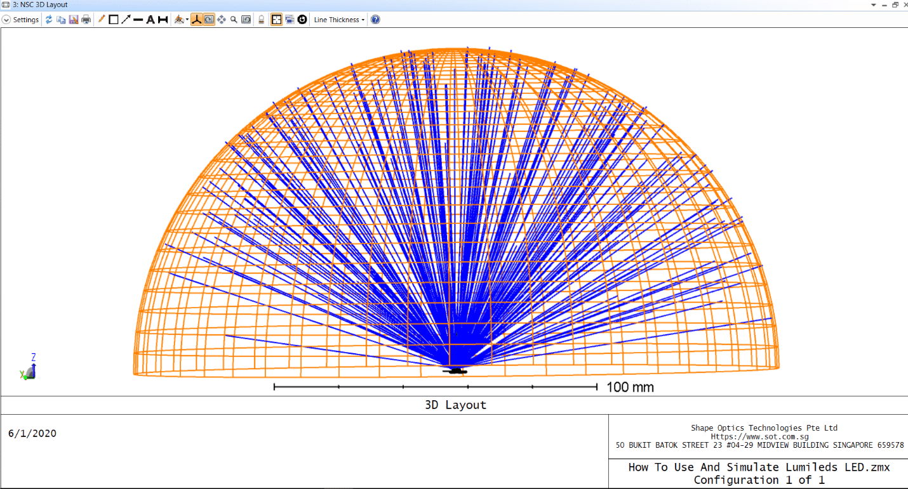Copy the layout to the clipboard
Screen dimensions: 908x489
(61, 20)
